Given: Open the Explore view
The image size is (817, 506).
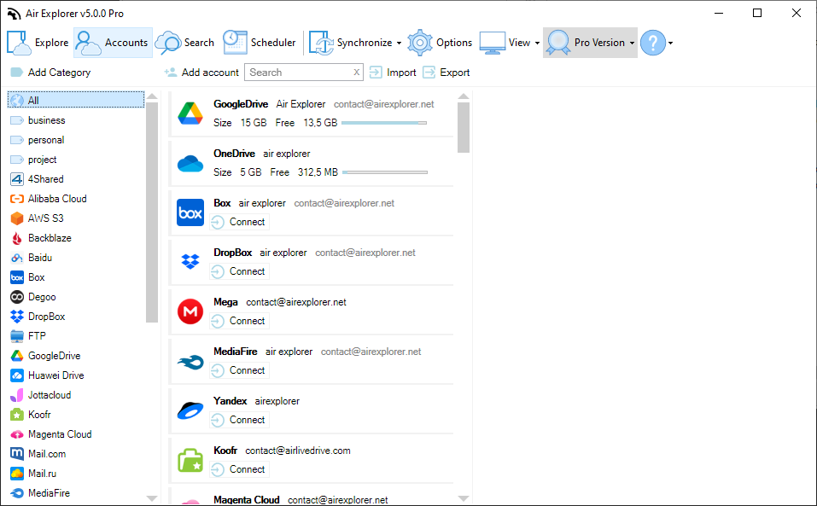Looking at the screenshot, I should [x=38, y=43].
